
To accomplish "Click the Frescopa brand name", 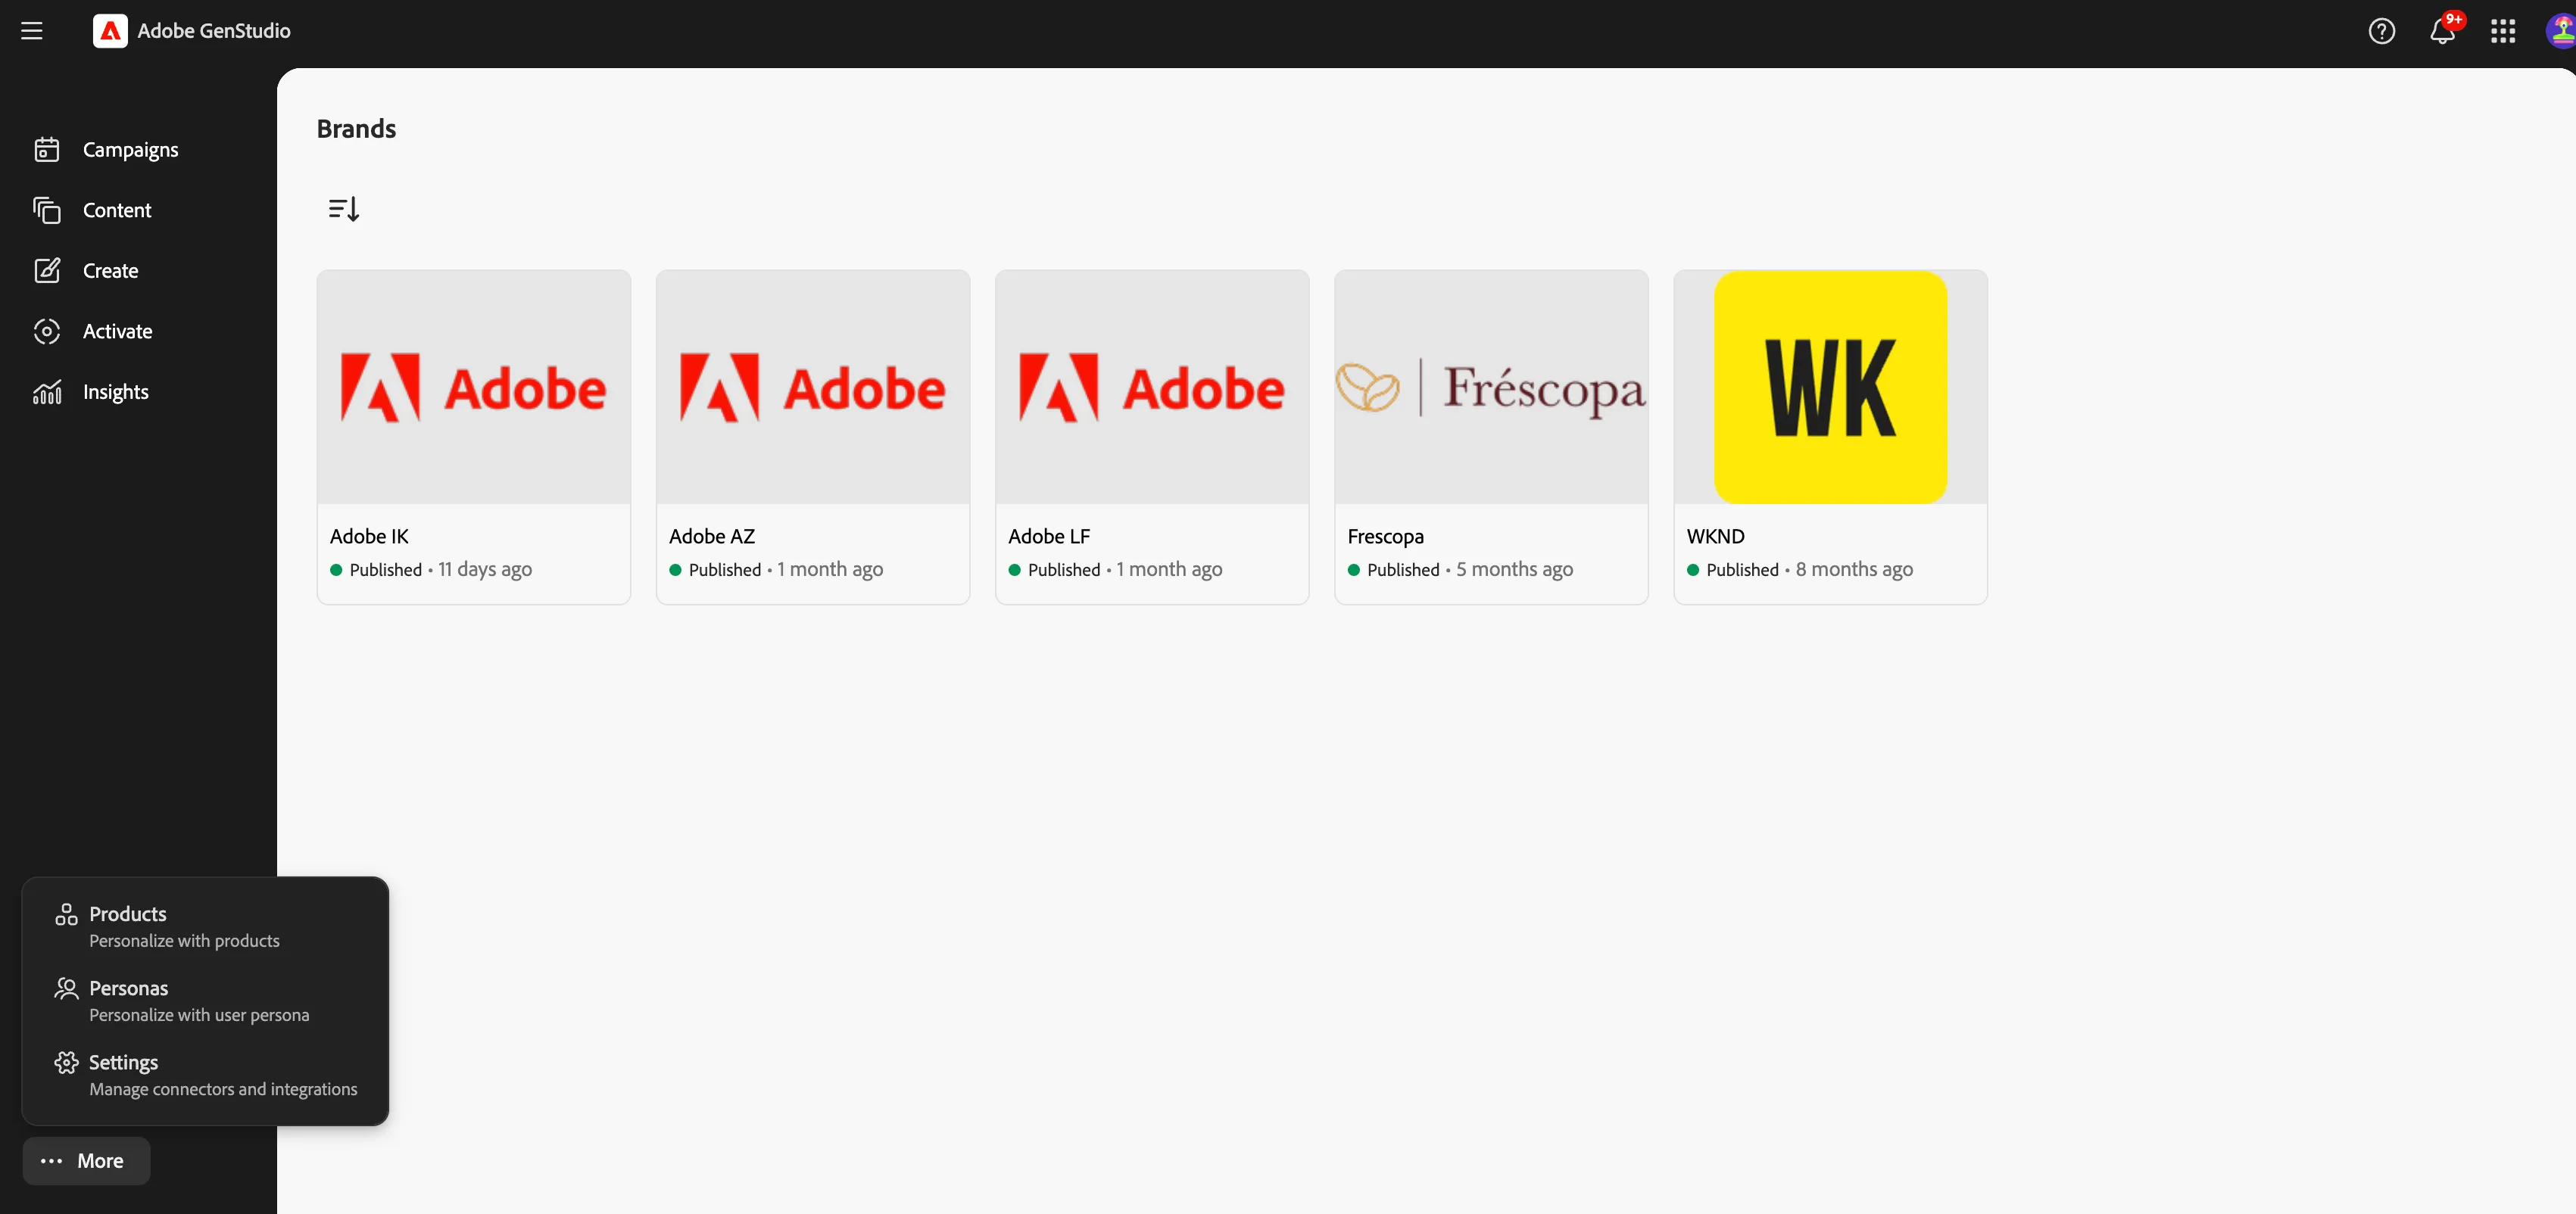I will click(x=1385, y=537).
